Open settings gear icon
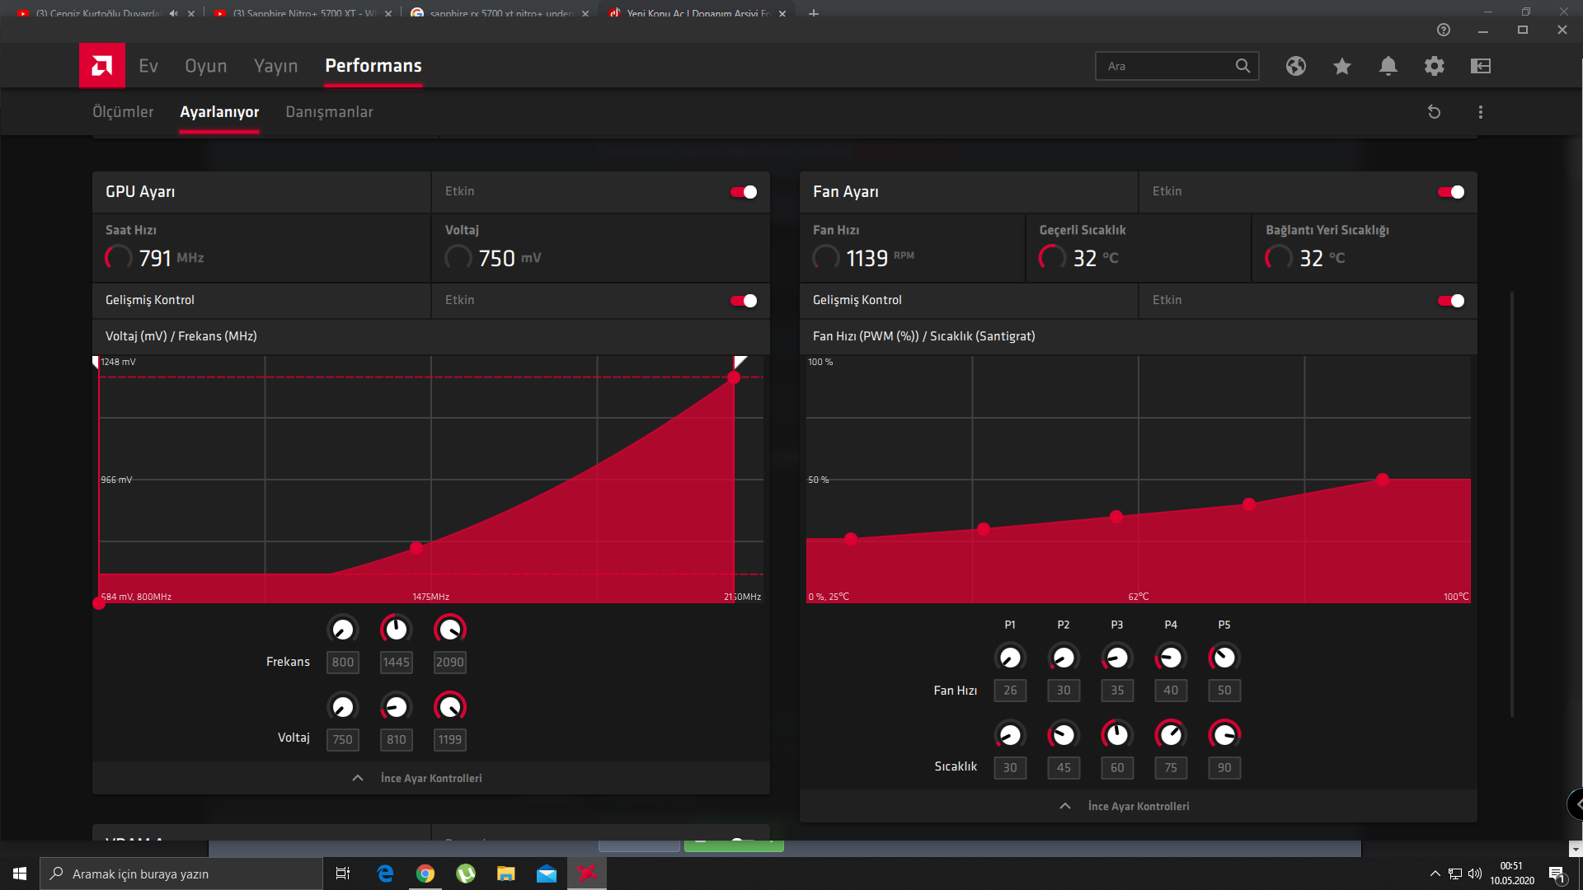The width and height of the screenshot is (1583, 890). 1435,66
